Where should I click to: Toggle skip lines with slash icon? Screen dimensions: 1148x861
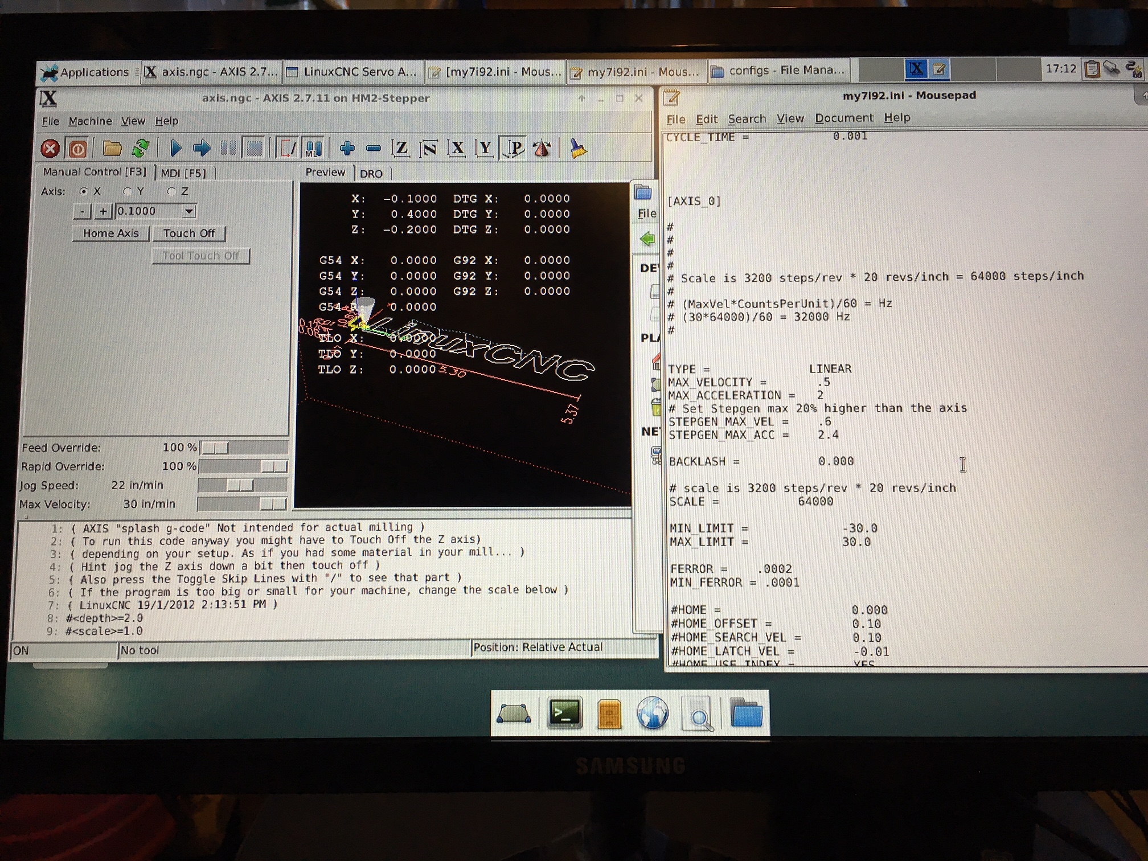(288, 149)
